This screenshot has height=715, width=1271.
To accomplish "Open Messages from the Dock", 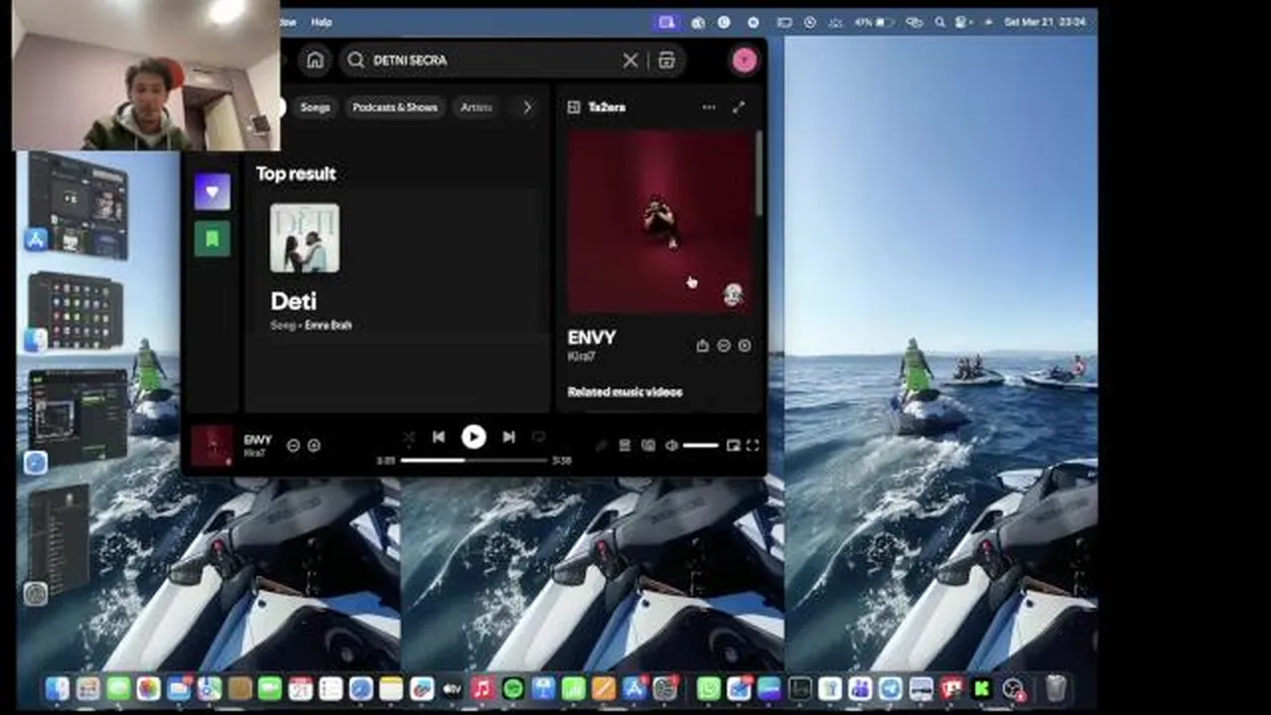I will [118, 688].
